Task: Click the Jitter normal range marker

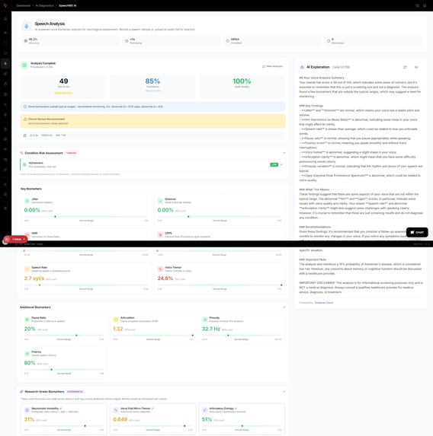Action: pos(55,216)
